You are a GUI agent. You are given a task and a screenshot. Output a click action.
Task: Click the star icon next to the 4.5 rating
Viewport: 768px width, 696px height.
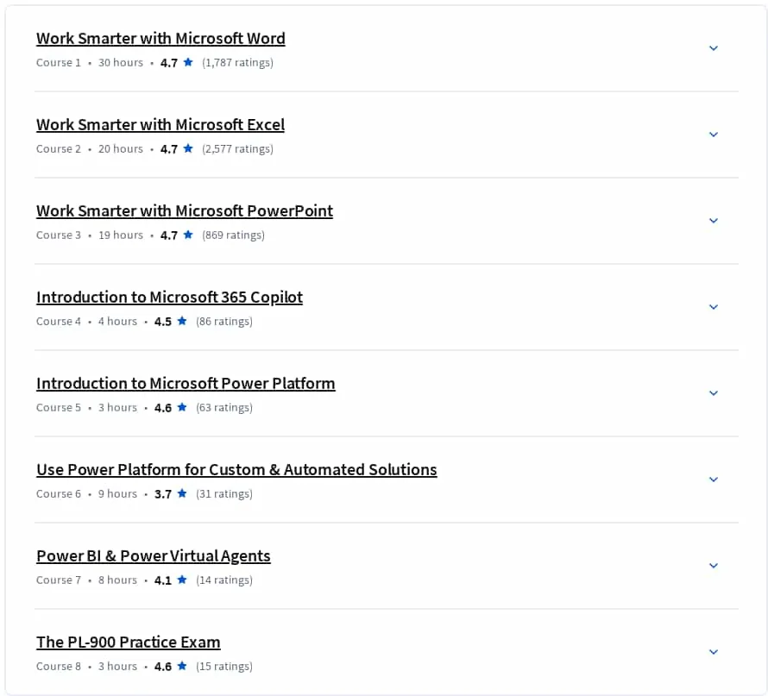(x=182, y=321)
